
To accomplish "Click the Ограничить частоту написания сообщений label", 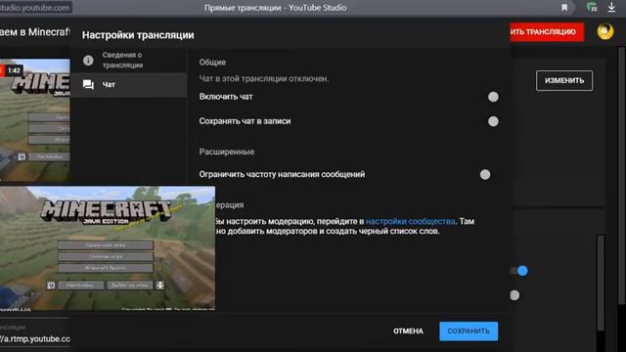I will [282, 174].
